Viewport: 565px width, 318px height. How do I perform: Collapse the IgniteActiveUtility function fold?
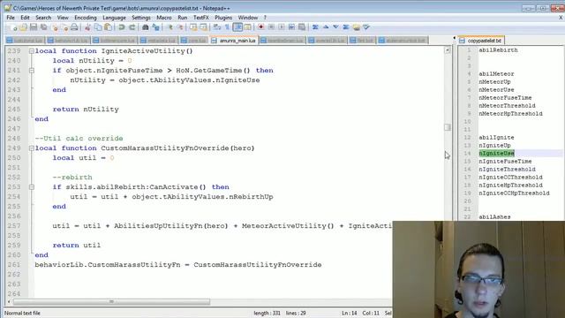pos(32,51)
